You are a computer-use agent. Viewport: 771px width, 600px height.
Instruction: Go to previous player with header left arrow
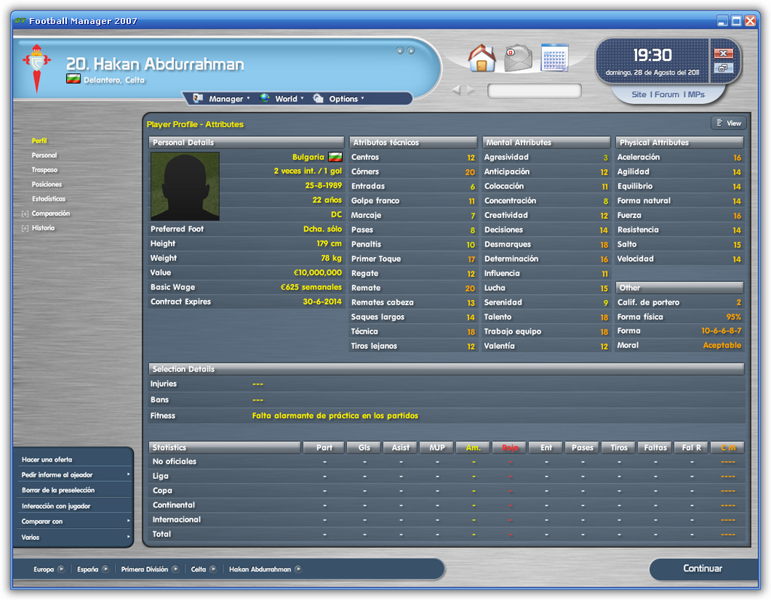click(x=400, y=50)
